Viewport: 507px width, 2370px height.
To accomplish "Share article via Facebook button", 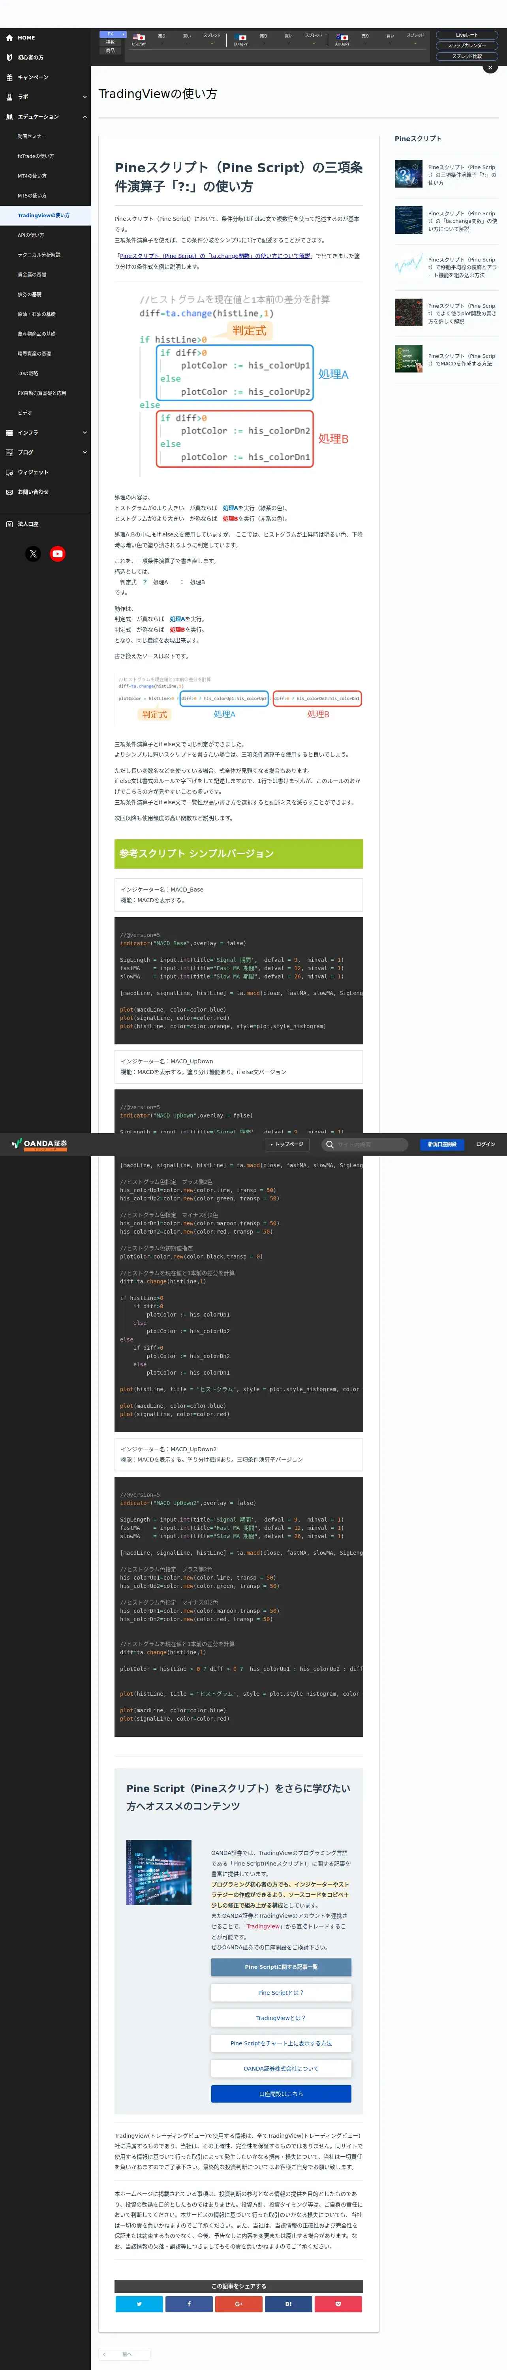I will coord(189,2304).
